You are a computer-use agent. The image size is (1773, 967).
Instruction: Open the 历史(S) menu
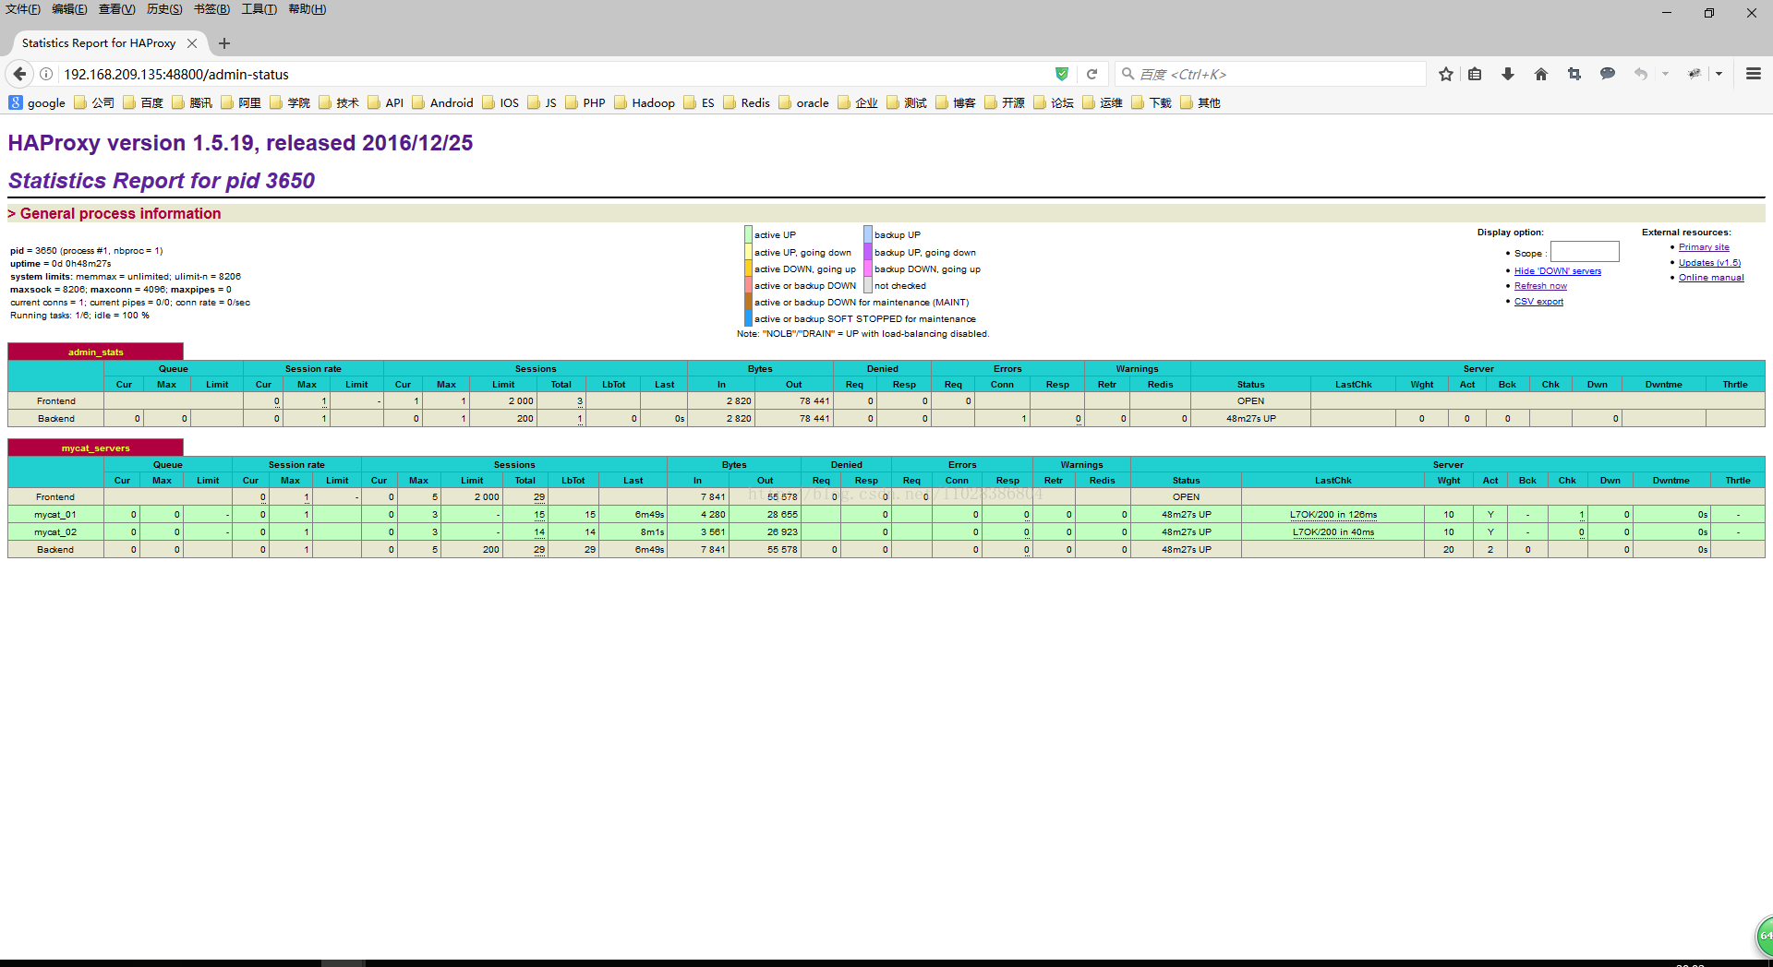tap(164, 9)
